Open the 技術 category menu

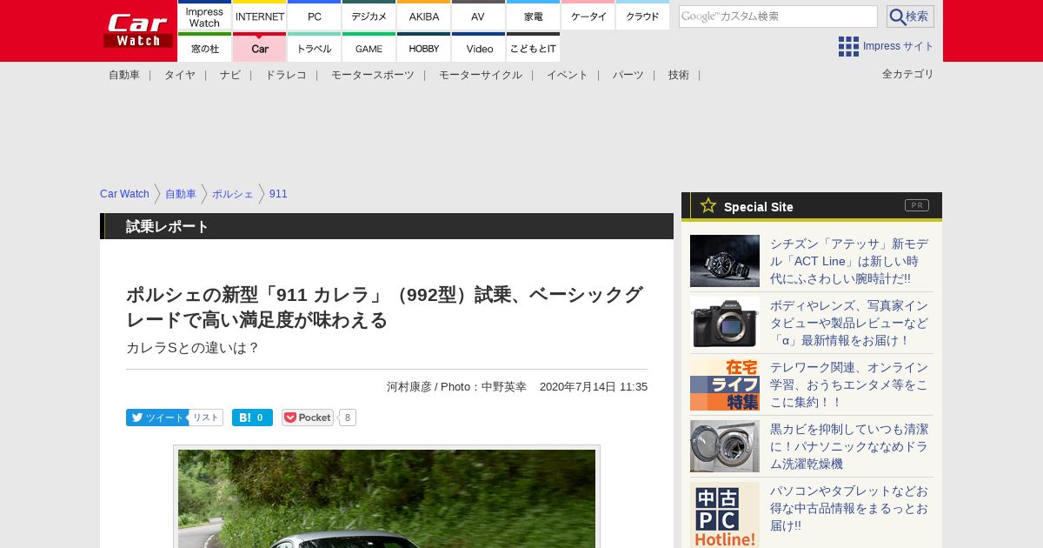(679, 75)
